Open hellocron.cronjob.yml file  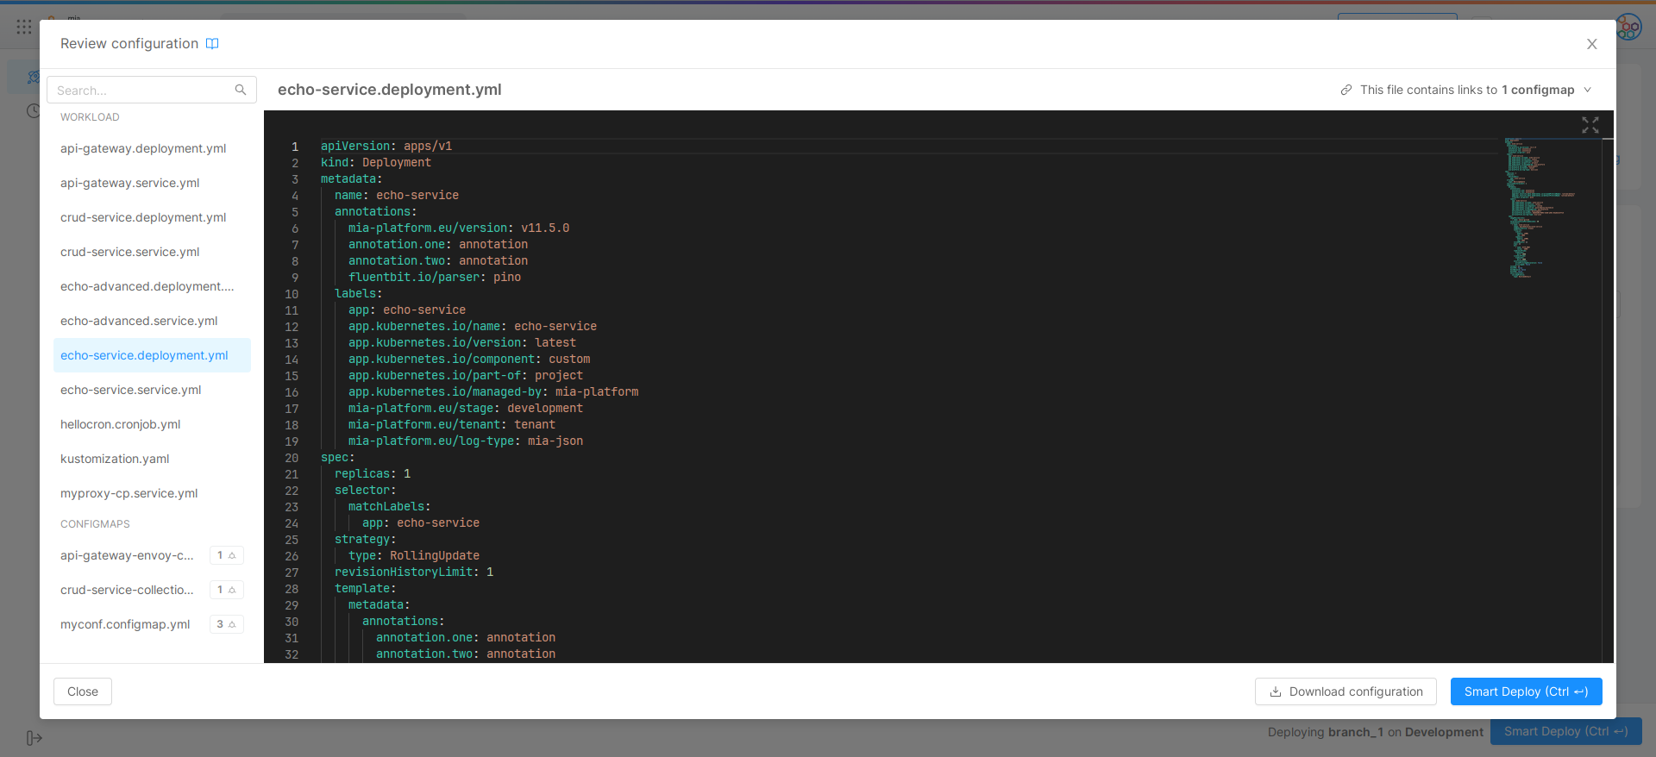121,424
